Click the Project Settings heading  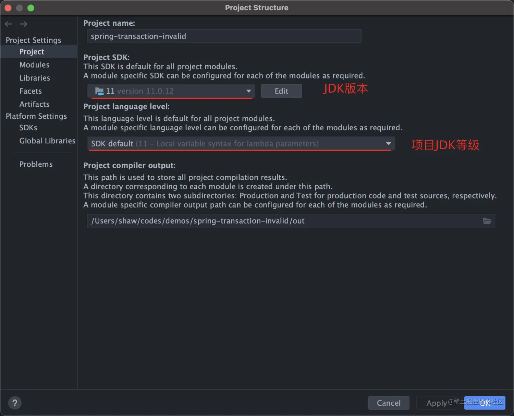(33, 40)
